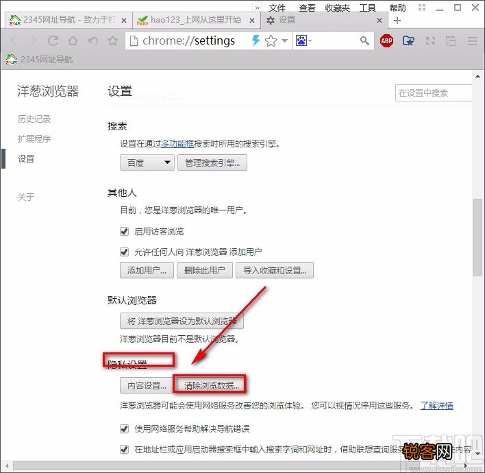This screenshot has width=485, height=473.
Task: Toggle the 启用访客浏览 checkbox
Action: pyautogui.click(x=125, y=231)
